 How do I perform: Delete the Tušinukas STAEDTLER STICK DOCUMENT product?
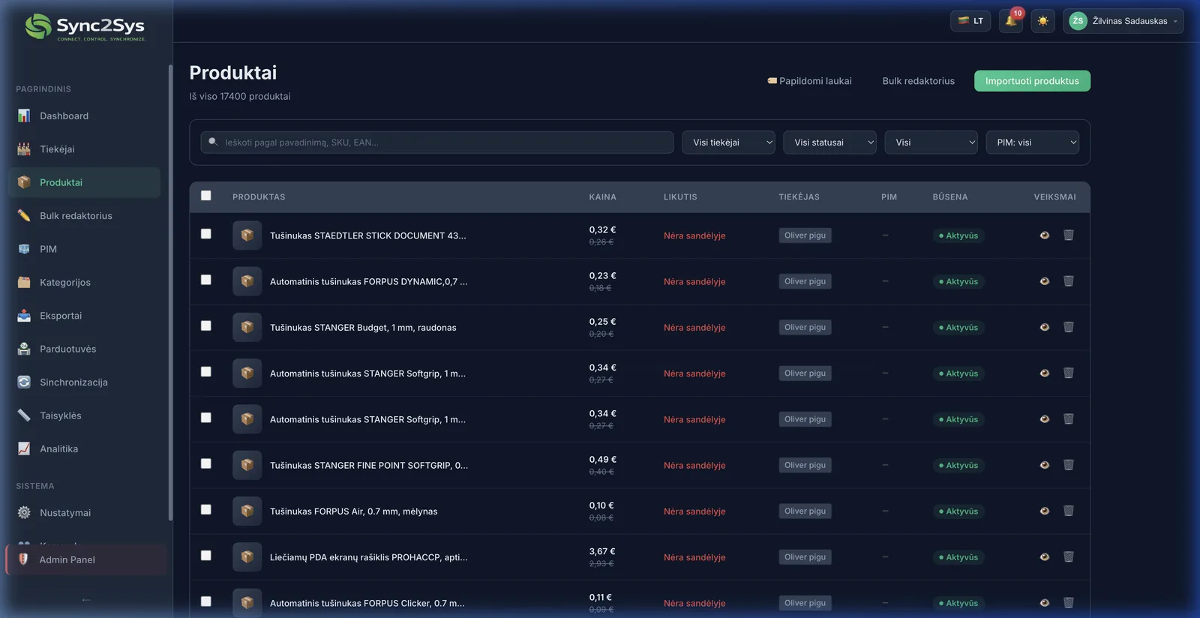pyautogui.click(x=1069, y=235)
